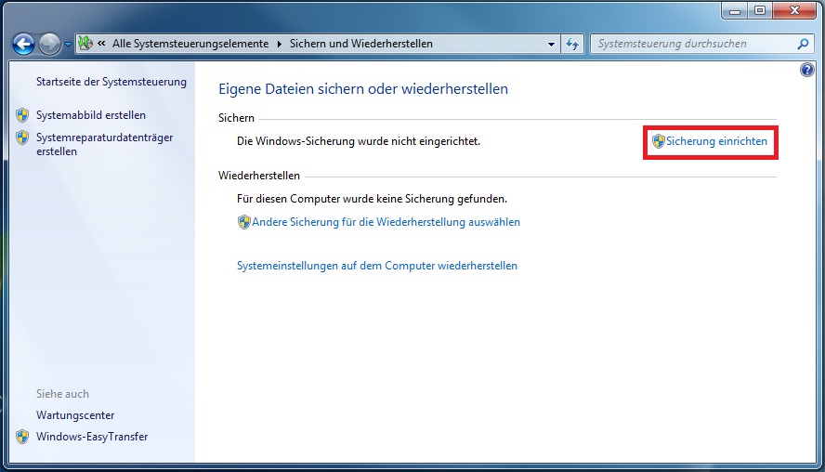Click heading 'Eigene Dateien sichern oder wiederherstellen'
The image size is (825, 472).
[363, 89]
